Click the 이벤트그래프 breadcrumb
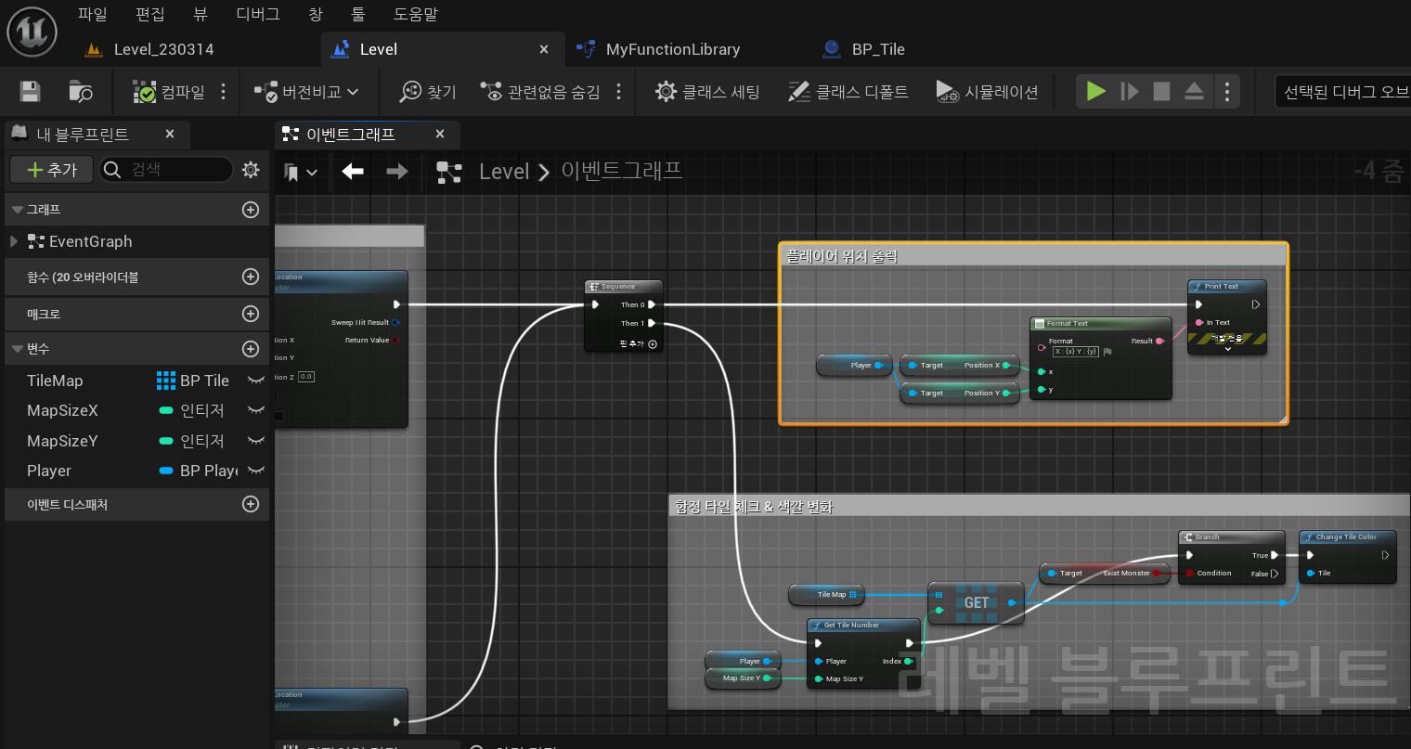This screenshot has width=1411, height=749. [x=622, y=171]
